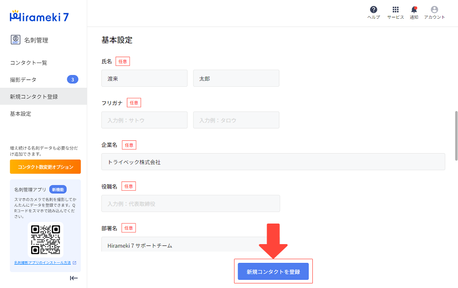Open the ヘルプ help icon
The width and height of the screenshot is (458, 288).
tap(373, 12)
